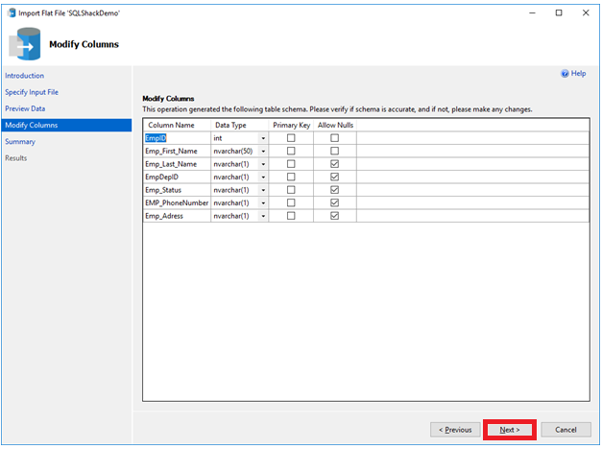Select the EmpDepID column name cell
This screenshot has height=449, width=602.
click(x=177, y=177)
